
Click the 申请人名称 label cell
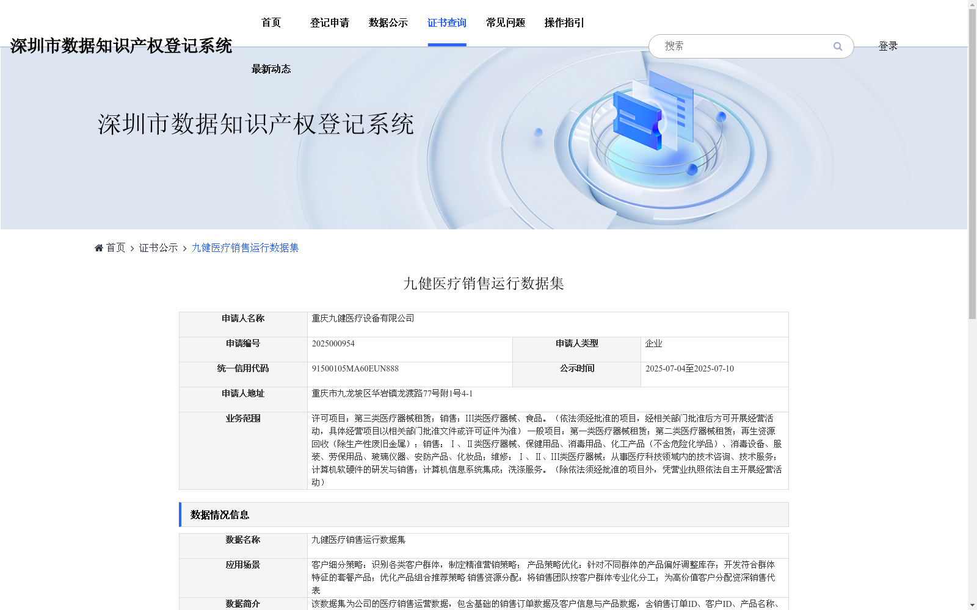[243, 325]
